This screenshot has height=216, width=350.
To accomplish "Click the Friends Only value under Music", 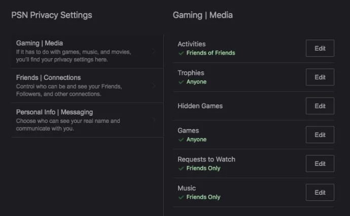I will click(x=203, y=197).
